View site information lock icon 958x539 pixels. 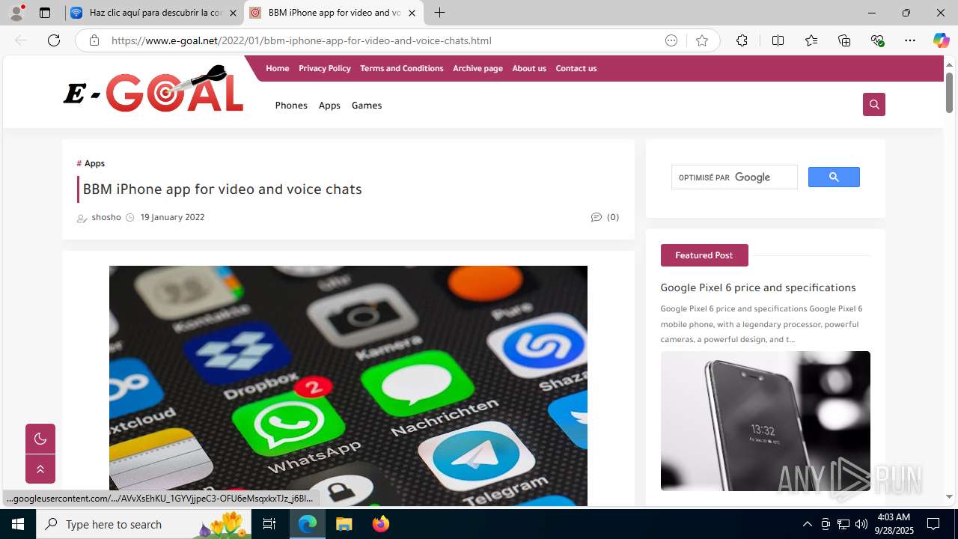coord(94,40)
